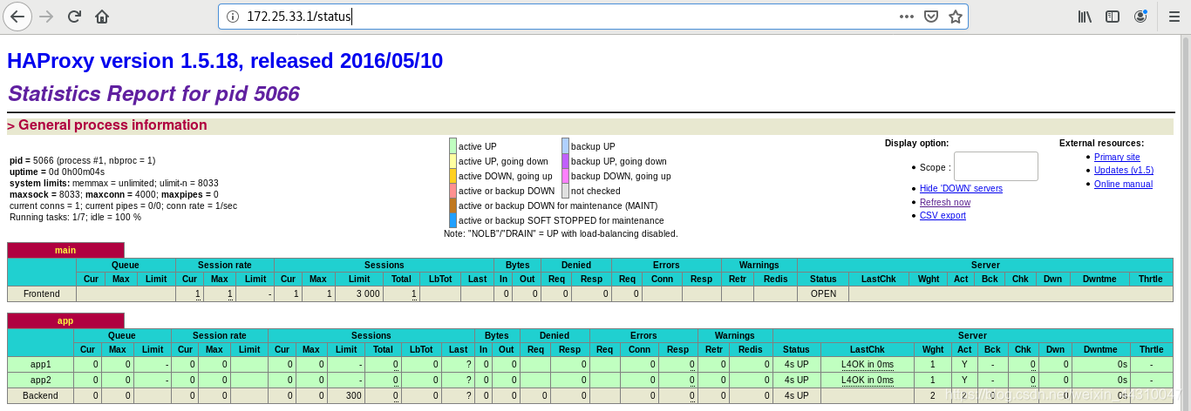Viewport: 1191px width, 411px height.
Task: Click the 'main' proxy header label
Action: click(x=65, y=250)
